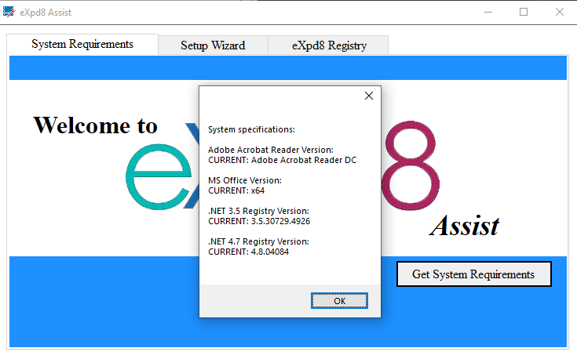Click the eXpd8 Assist title bar icon
This screenshot has height=359, width=577.
pyautogui.click(x=9, y=12)
